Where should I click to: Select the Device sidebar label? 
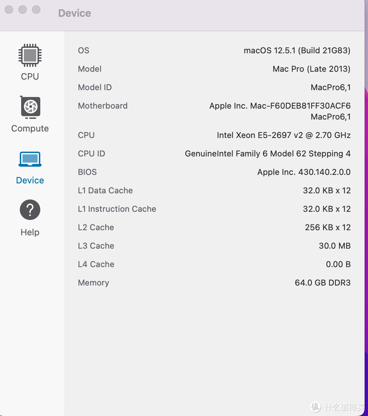[30, 180]
